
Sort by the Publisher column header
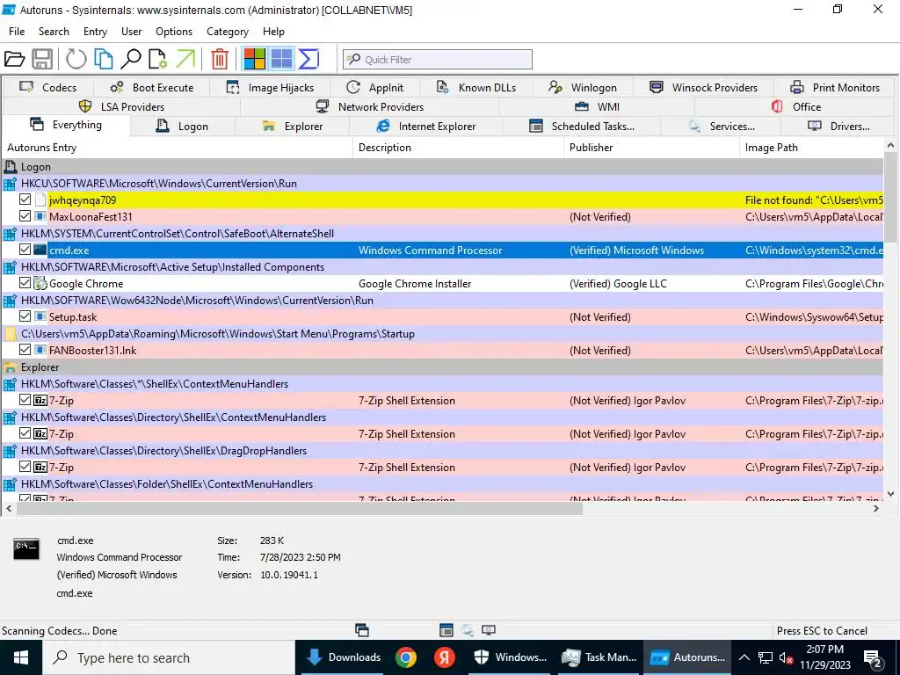[651, 148]
